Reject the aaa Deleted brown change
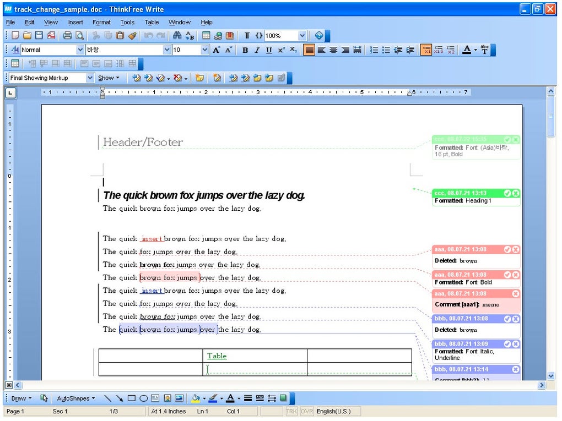The height and width of the screenshot is (421, 562). (x=515, y=249)
